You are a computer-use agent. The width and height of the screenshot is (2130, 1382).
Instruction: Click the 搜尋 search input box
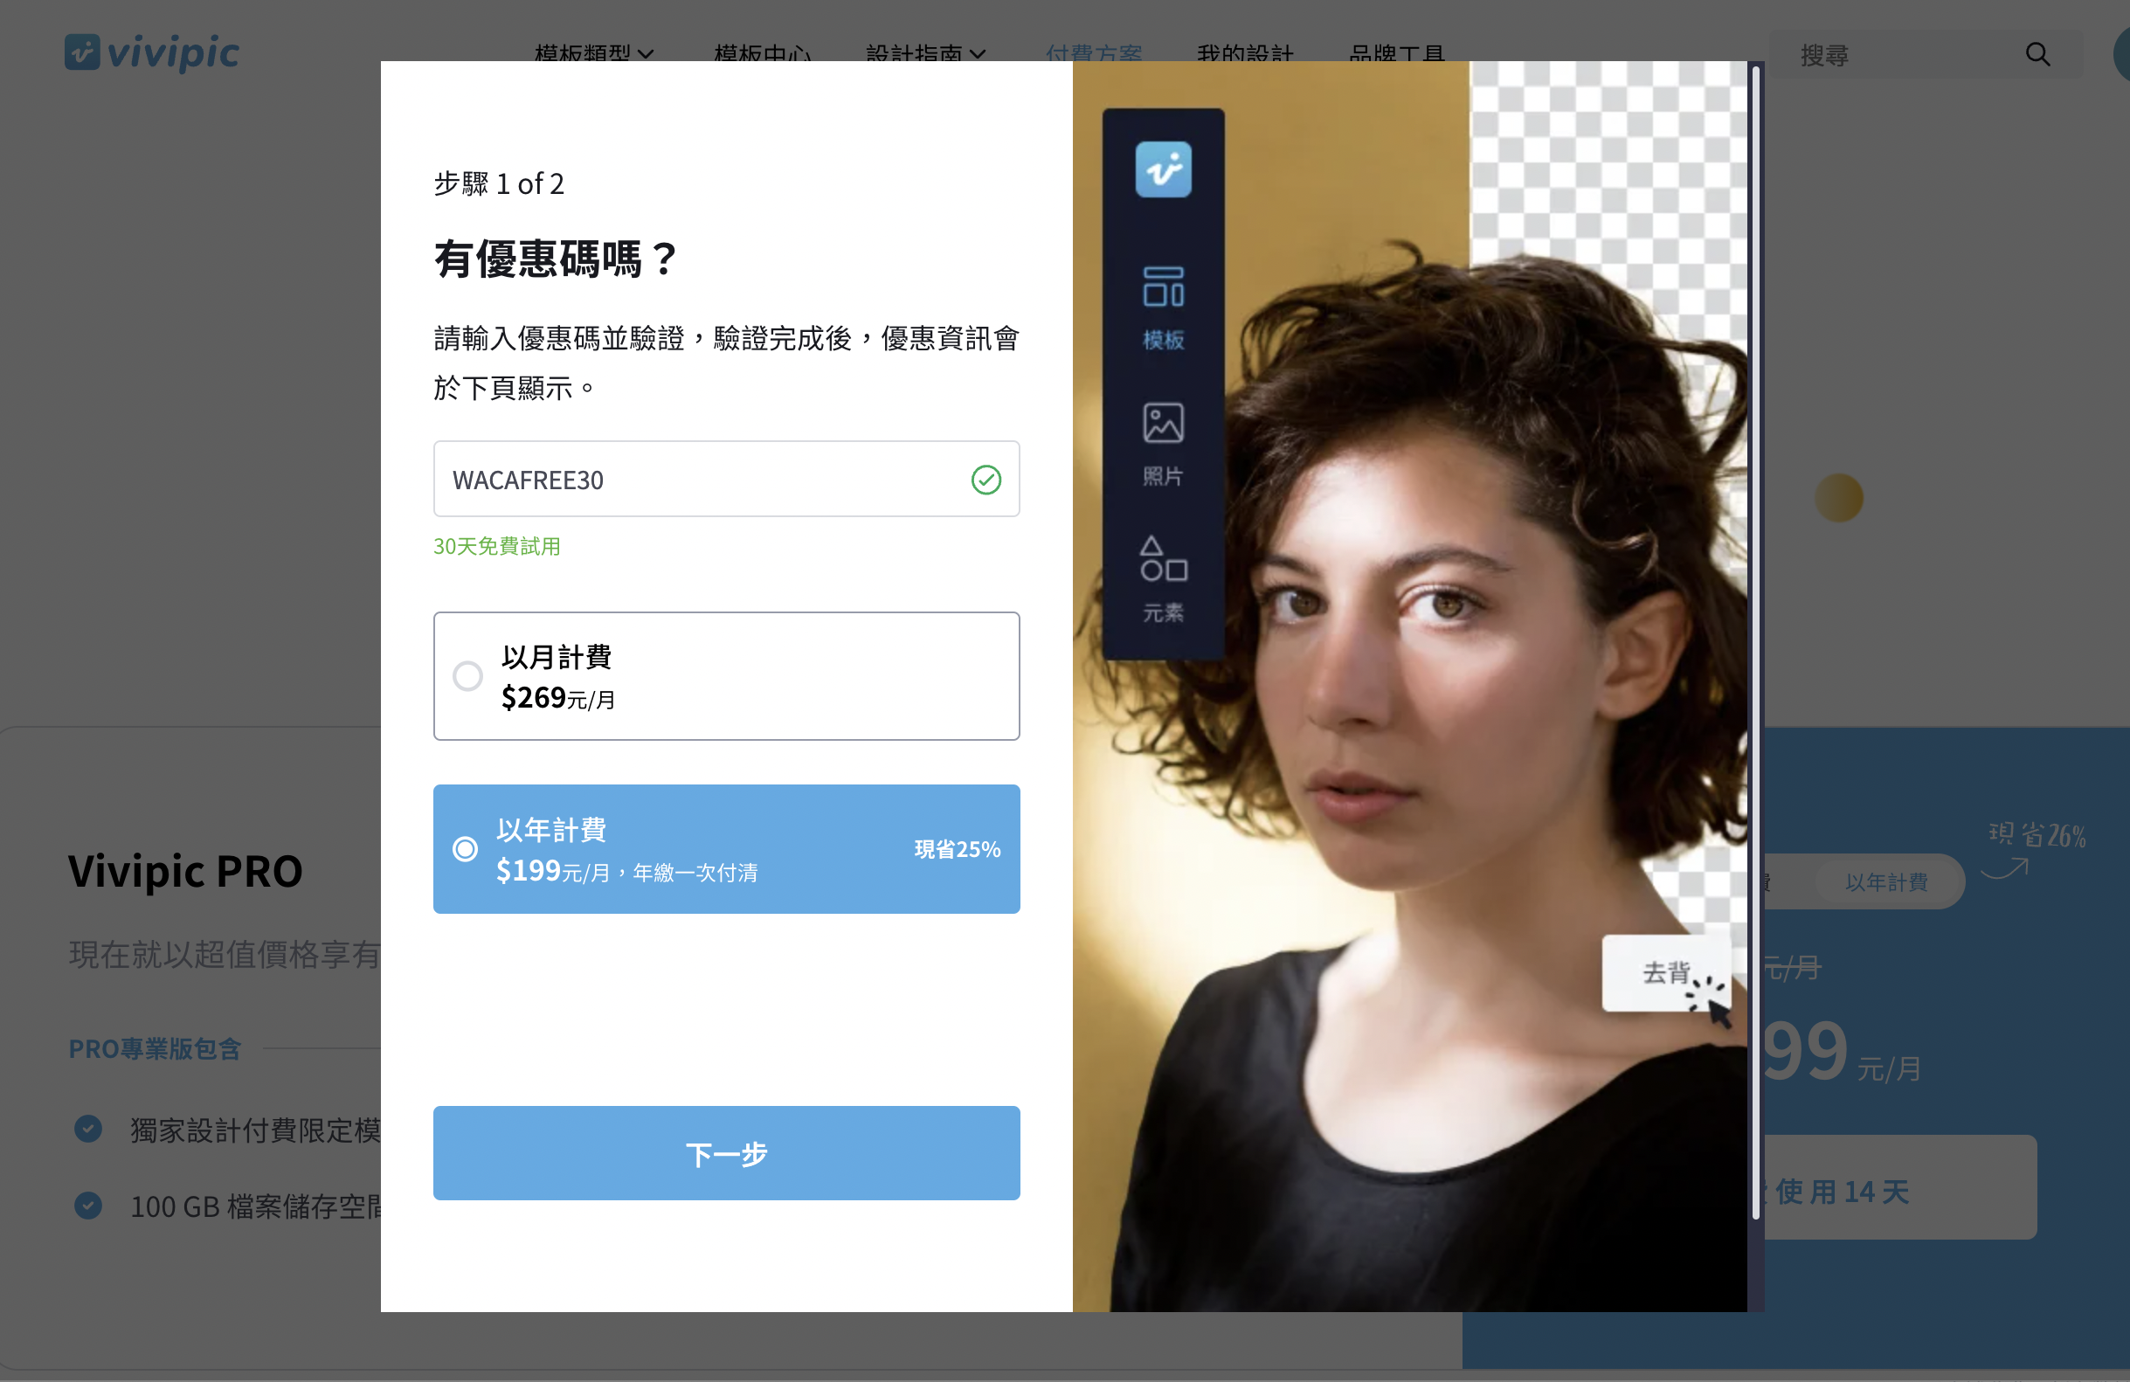click(x=1926, y=55)
